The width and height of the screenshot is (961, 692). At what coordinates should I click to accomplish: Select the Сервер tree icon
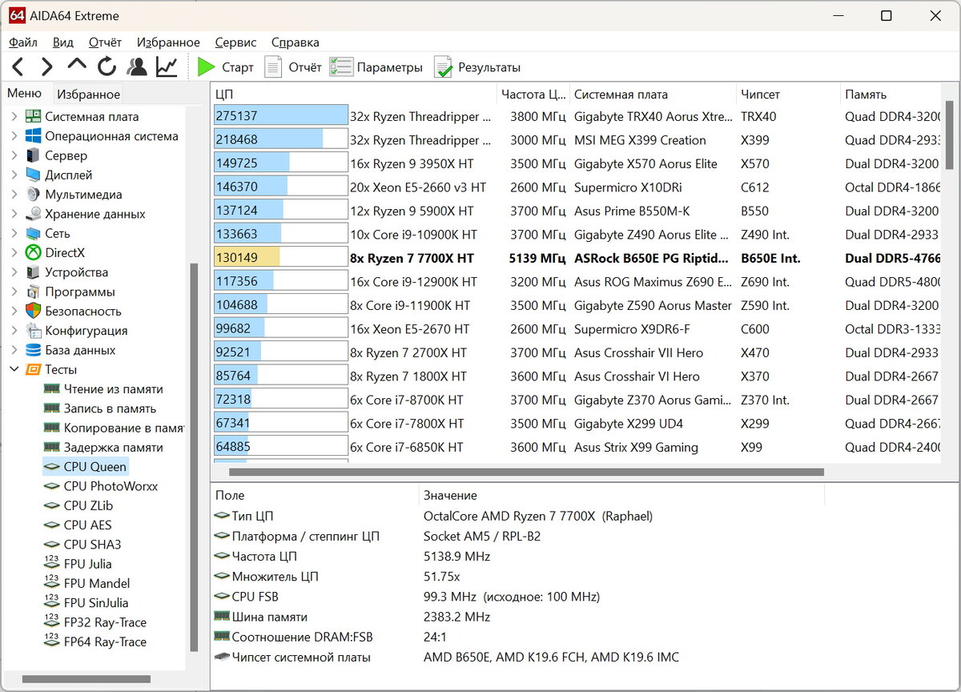[33, 155]
